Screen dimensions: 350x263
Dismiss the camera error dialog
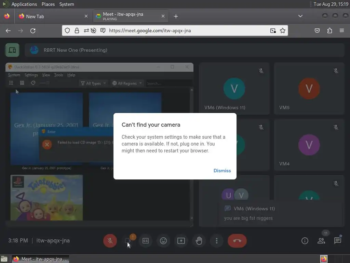(x=222, y=171)
